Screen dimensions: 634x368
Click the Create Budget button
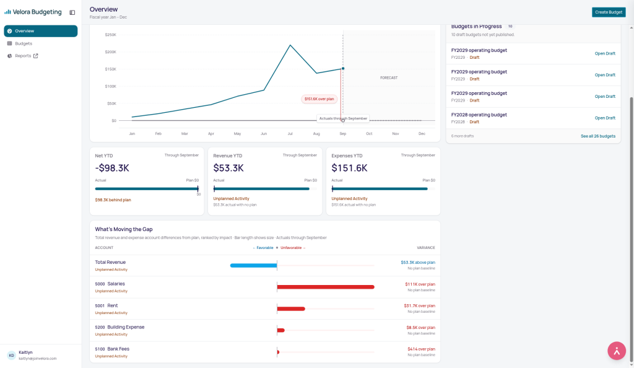pyautogui.click(x=609, y=12)
